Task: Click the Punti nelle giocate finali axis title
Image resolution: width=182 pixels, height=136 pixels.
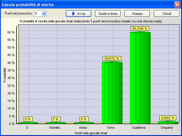Action: 91,133
